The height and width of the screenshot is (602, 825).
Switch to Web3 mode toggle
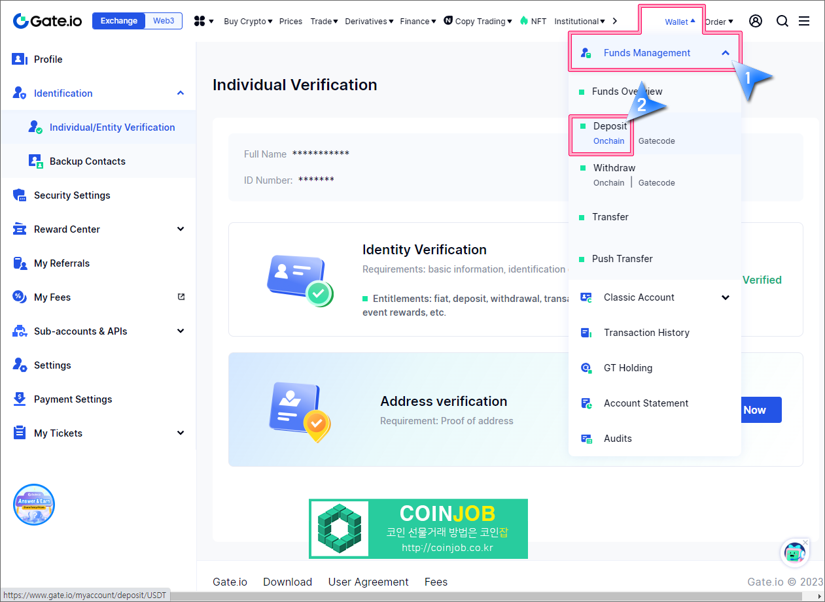pyautogui.click(x=164, y=21)
